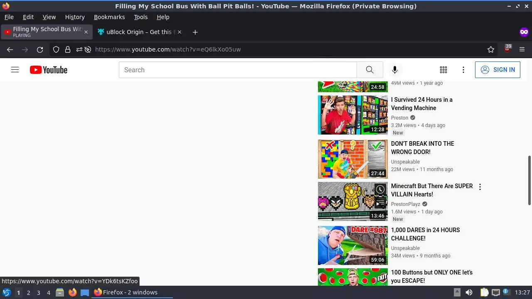532x299 pixels.
Task: Launch Firefox from the taskbar quick launcher
Action: coord(72,292)
